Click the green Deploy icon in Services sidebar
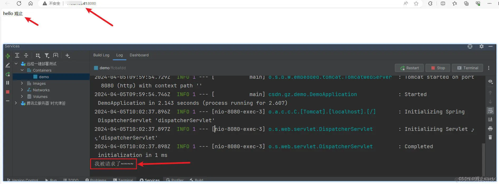 point(8,56)
